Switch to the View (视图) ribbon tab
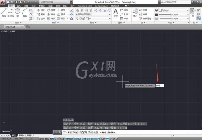This screenshot has height=140, width=202. 50,6
